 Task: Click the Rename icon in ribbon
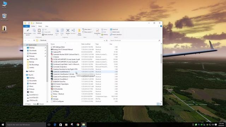point(73,30)
